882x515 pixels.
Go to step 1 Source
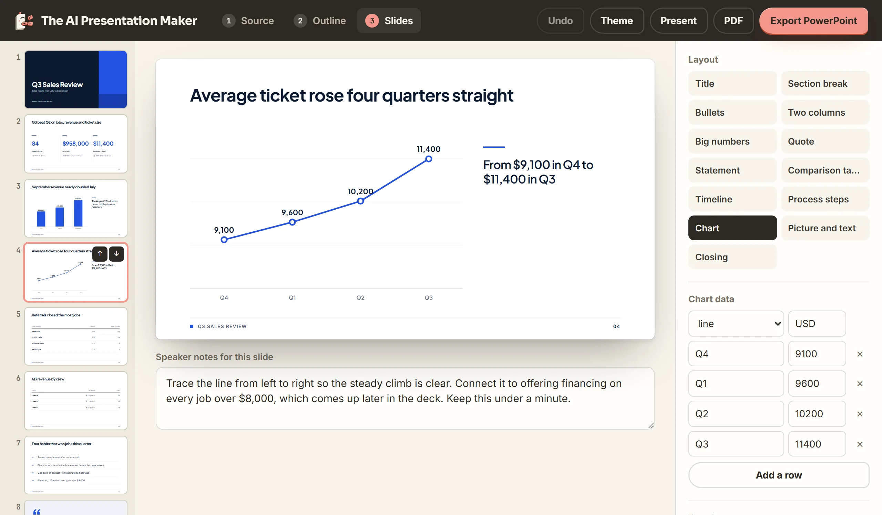[x=248, y=21]
